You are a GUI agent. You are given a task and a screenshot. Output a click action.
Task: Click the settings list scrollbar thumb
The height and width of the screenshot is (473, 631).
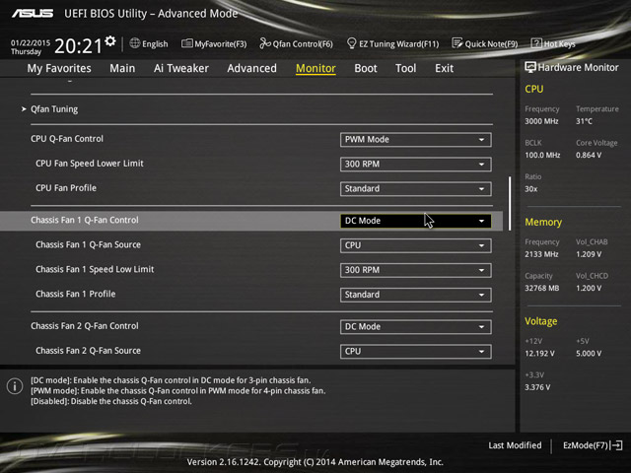pyautogui.click(x=510, y=203)
